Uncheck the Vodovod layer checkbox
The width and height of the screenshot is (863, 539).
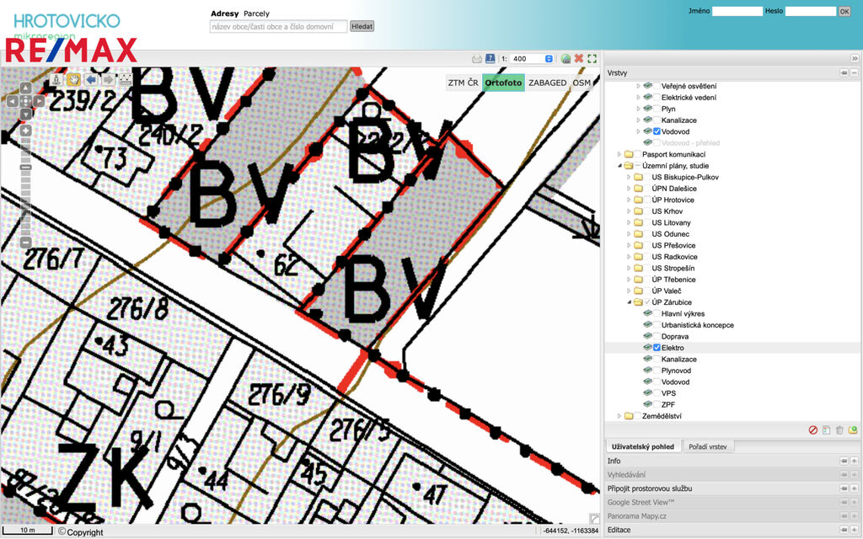[657, 132]
